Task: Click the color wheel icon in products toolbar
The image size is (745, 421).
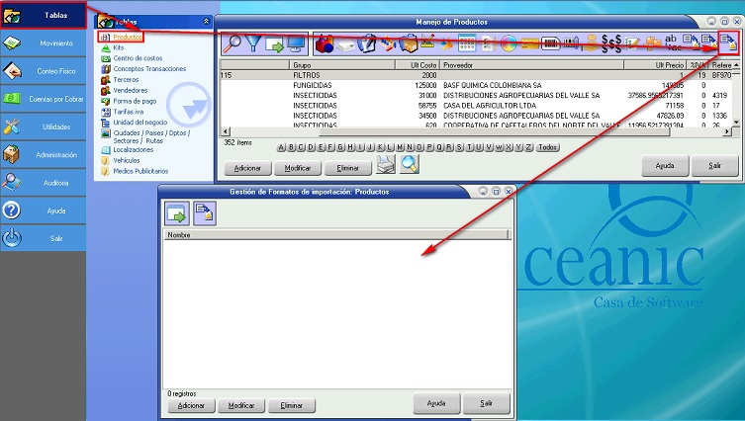Action: click(508, 42)
